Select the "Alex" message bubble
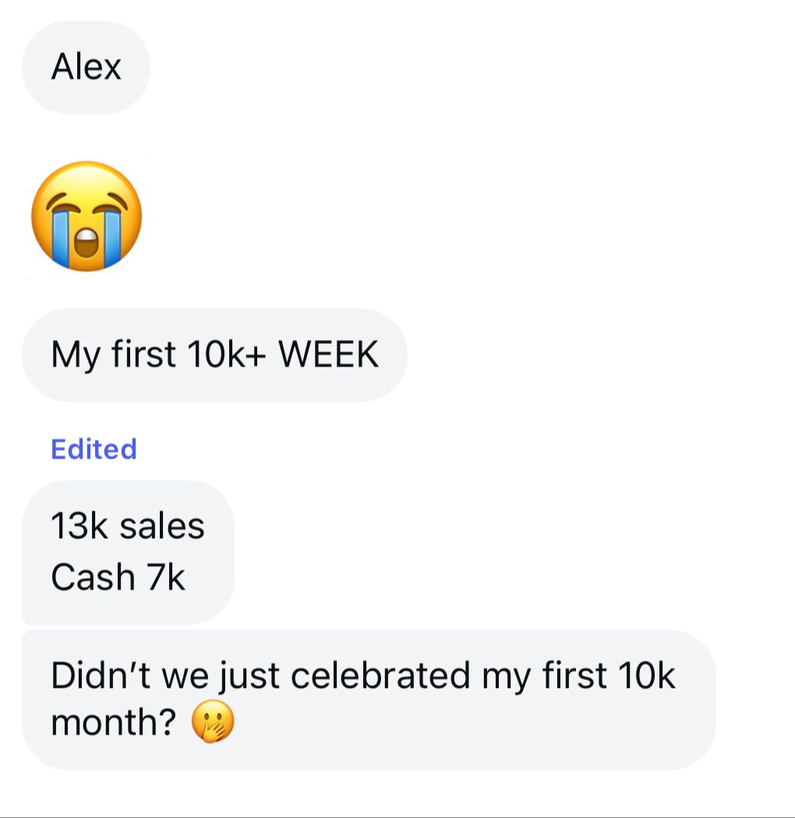Screen dimensions: 795x818 (x=86, y=67)
